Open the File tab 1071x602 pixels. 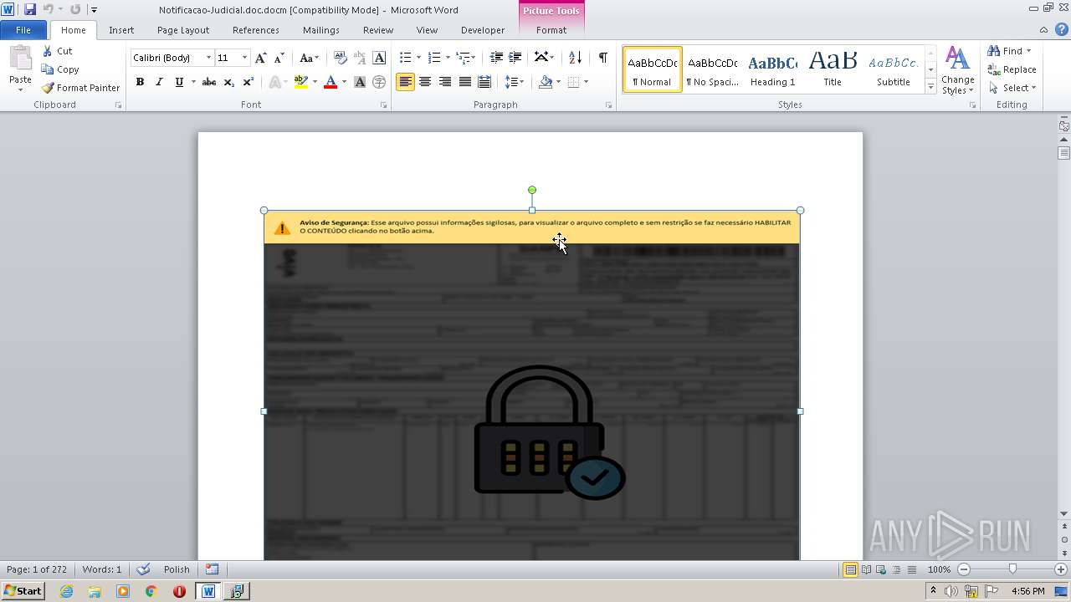[23, 30]
